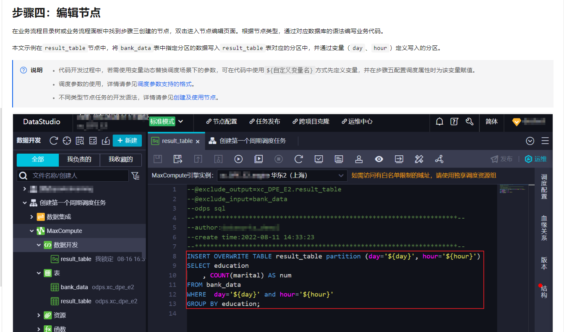This screenshot has height=332, width=564.
Task: Expand the 数据集成 folder
Action: pos(31,217)
